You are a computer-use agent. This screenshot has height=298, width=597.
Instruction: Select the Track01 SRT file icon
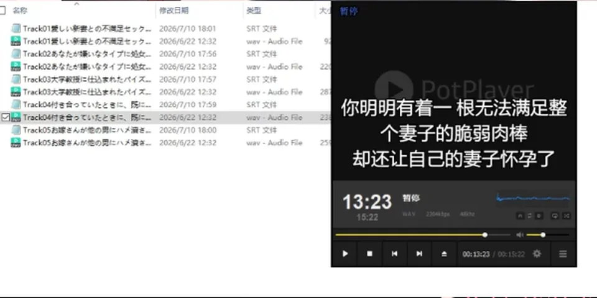[16, 28]
